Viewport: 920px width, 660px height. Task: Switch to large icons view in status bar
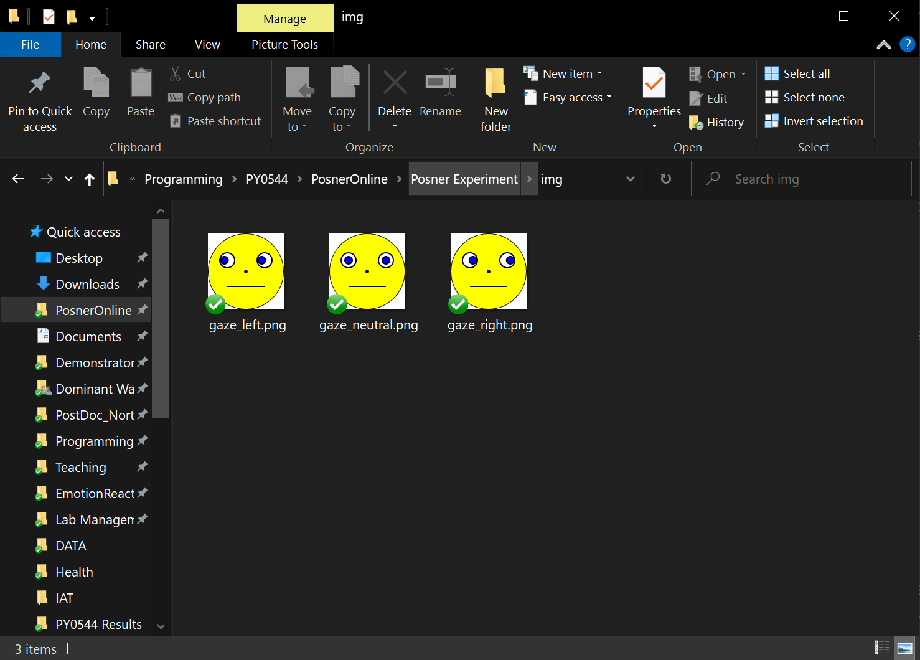904,648
